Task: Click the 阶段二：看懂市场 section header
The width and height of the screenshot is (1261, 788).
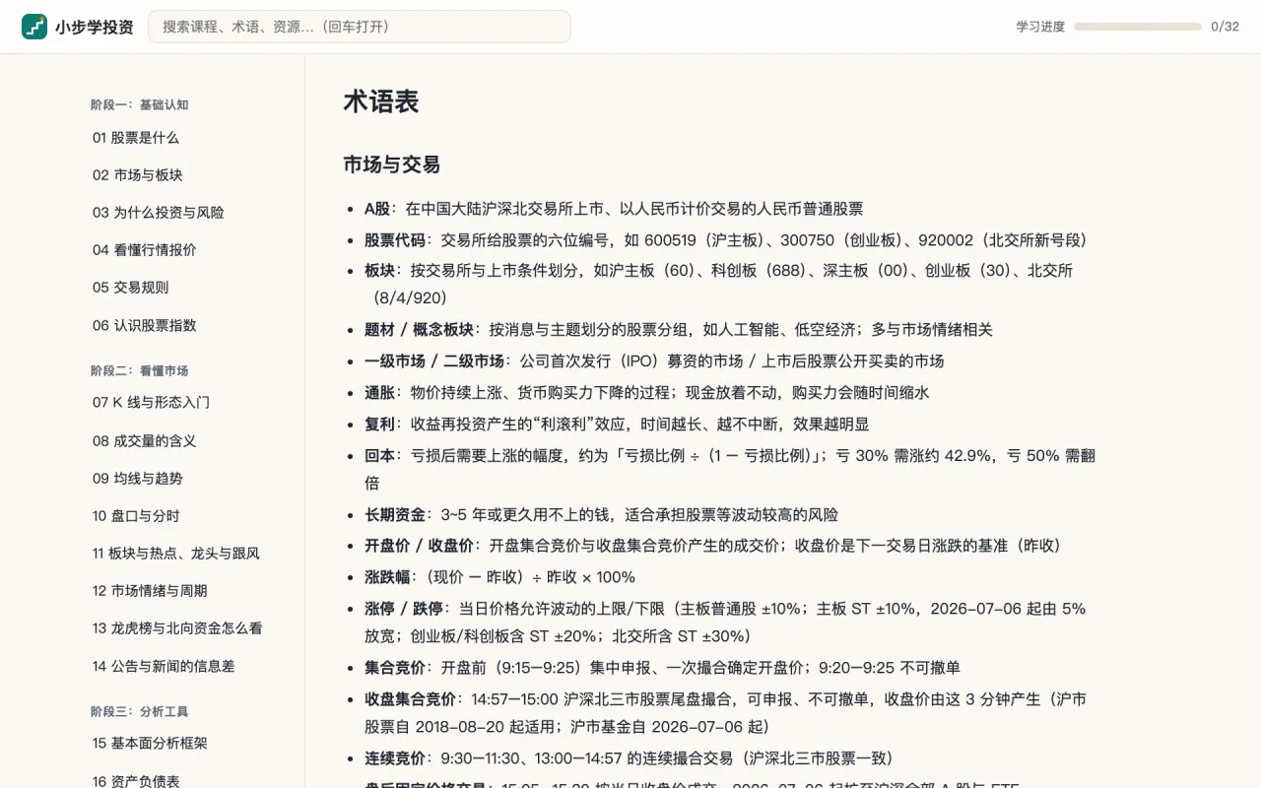Action: pos(139,371)
